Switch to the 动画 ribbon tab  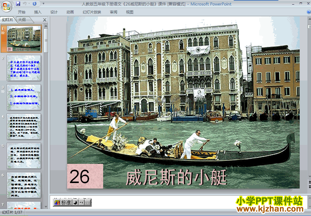[x=70, y=12]
